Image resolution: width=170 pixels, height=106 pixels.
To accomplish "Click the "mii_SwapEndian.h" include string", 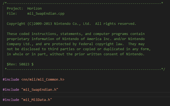I will [x=40, y=90].
